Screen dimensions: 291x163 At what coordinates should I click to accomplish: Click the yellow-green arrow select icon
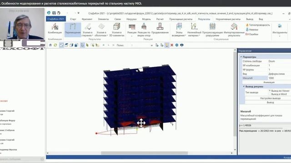coord(87,45)
